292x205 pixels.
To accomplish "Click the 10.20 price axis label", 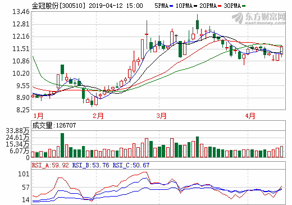I will (x=21, y=74).
